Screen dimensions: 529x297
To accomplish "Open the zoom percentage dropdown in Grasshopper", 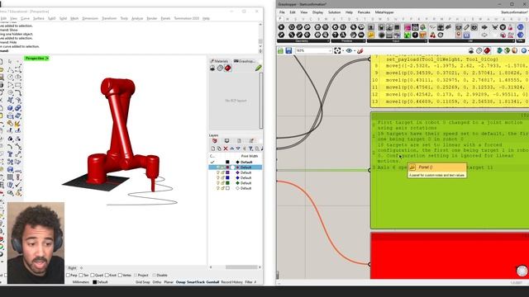I will (x=330, y=50).
